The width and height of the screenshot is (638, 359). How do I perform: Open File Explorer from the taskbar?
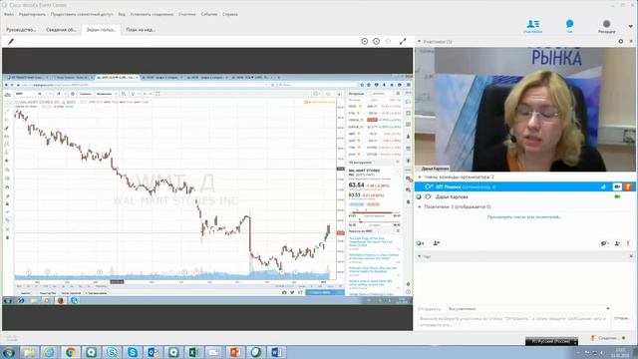click(x=29, y=352)
